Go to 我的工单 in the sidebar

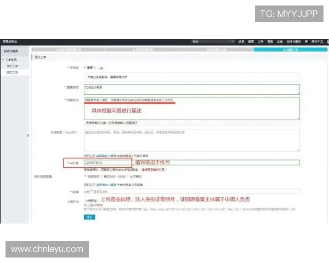pos(12,66)
